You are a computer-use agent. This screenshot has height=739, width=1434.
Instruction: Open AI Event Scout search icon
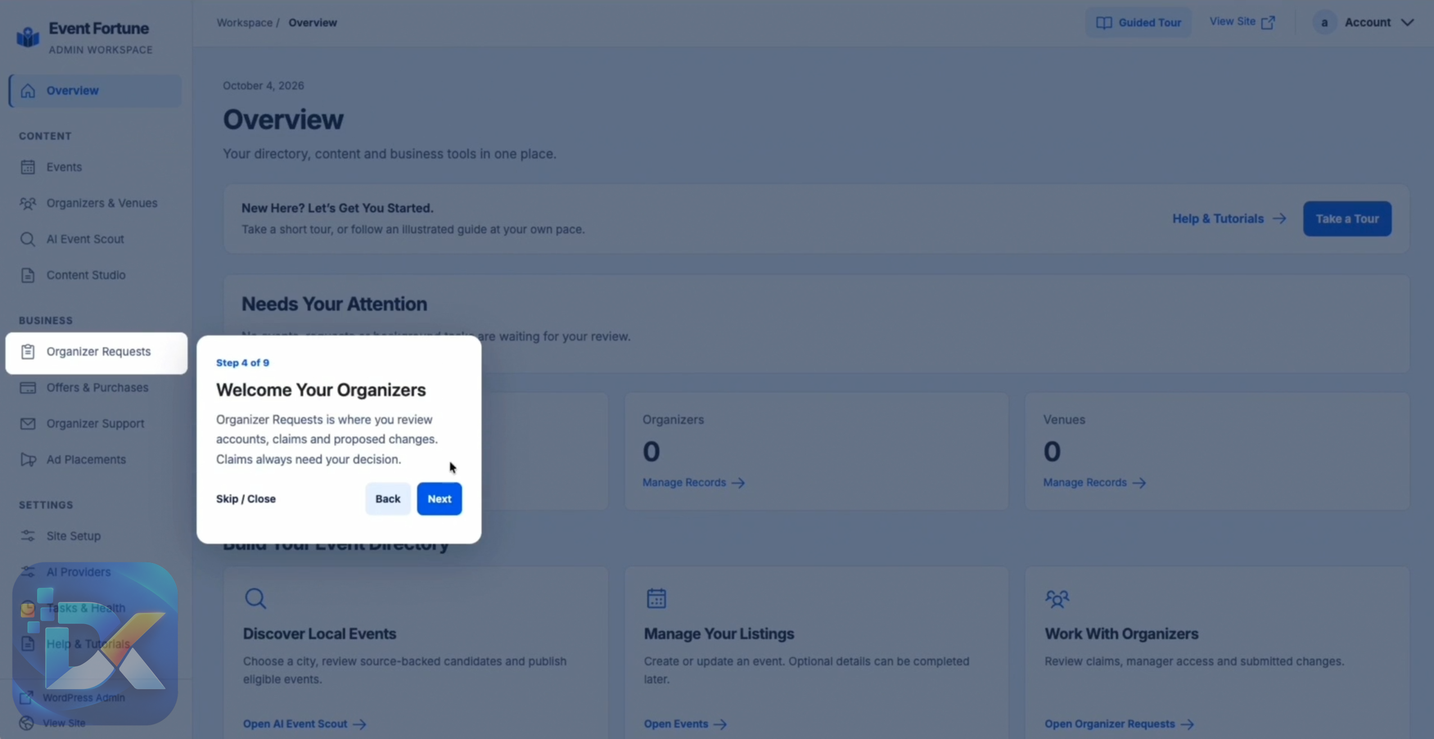pyautogui.click(x=28, y=239)
